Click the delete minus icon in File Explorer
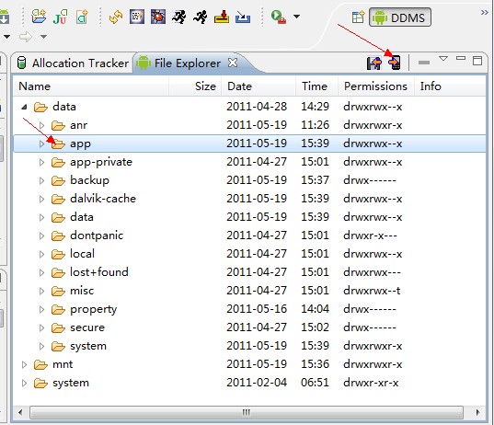 pyautogui.click(x=424, y=63)
